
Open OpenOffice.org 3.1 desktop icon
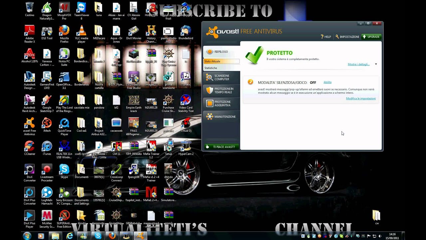[64, 81]
